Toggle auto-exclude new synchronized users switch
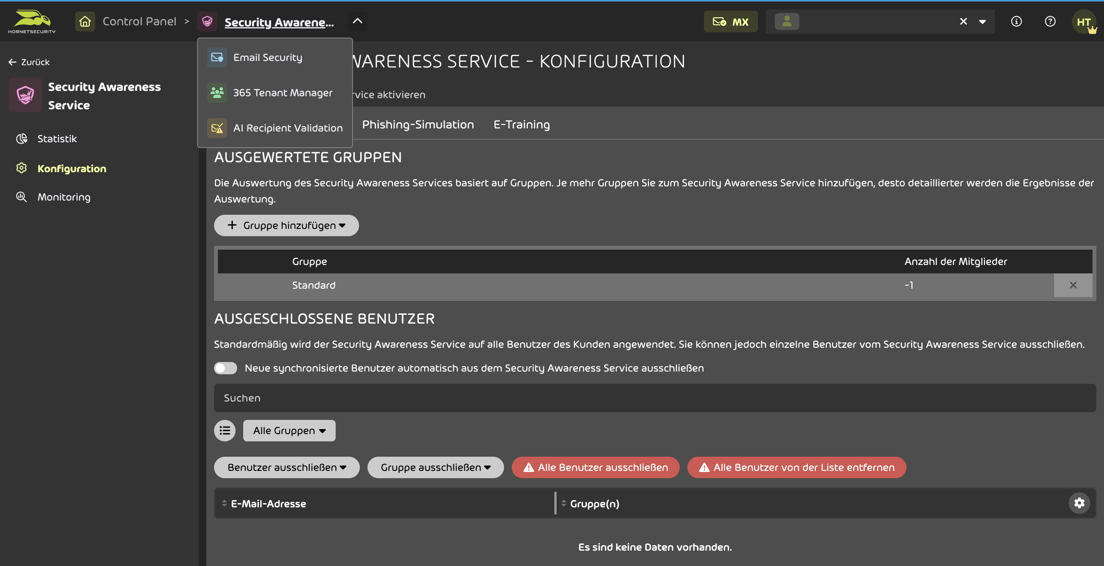 click(x=226, y=368)
